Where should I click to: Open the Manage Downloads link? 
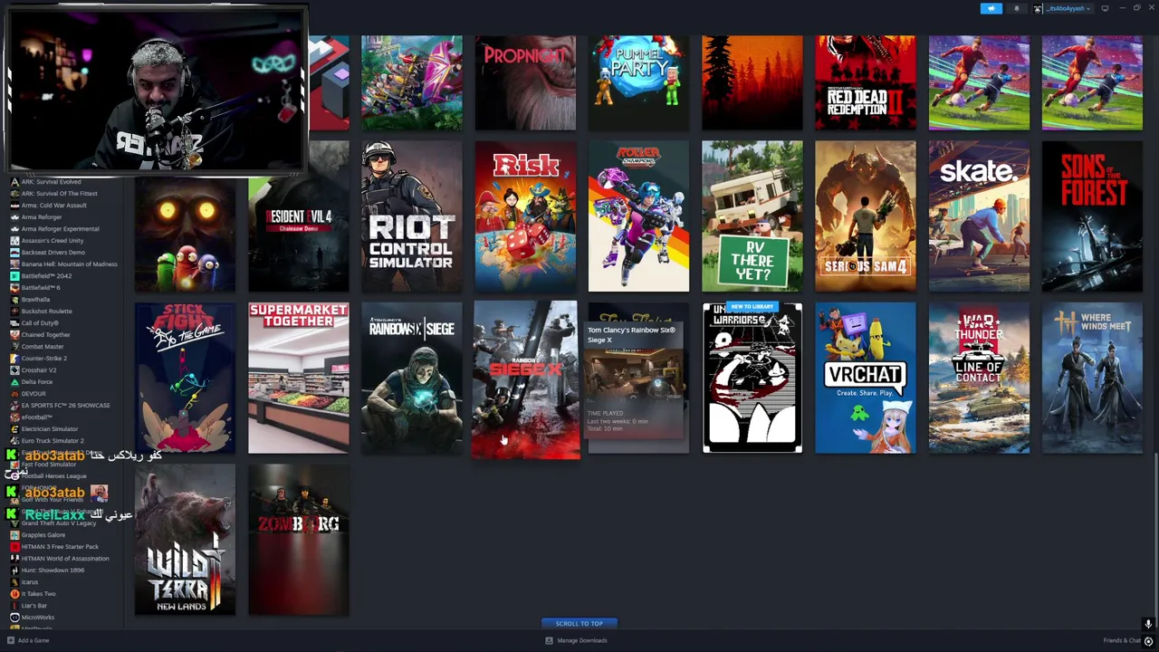click(x=582, y=640)
